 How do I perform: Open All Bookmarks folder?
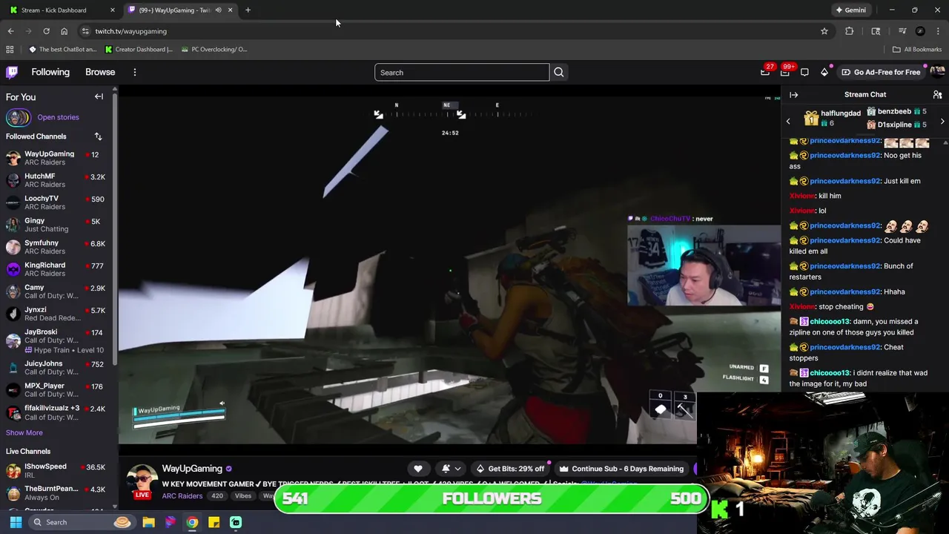click(x=917, y=50)
